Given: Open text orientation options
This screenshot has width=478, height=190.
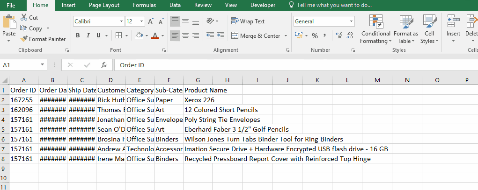Looking at the screenshot, I should (x=212, y=21).
